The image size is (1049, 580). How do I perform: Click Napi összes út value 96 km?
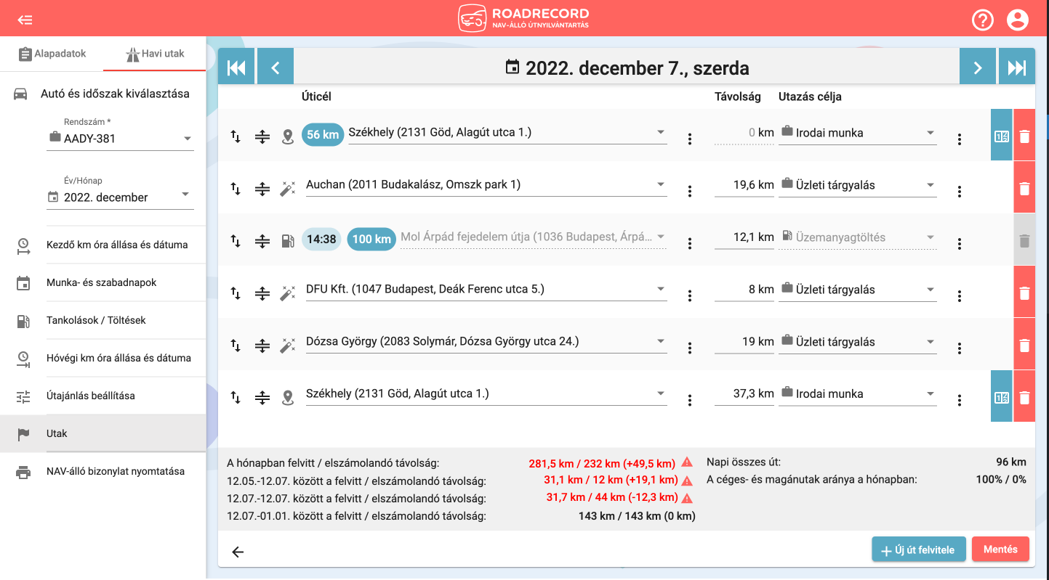(1011, 462)
